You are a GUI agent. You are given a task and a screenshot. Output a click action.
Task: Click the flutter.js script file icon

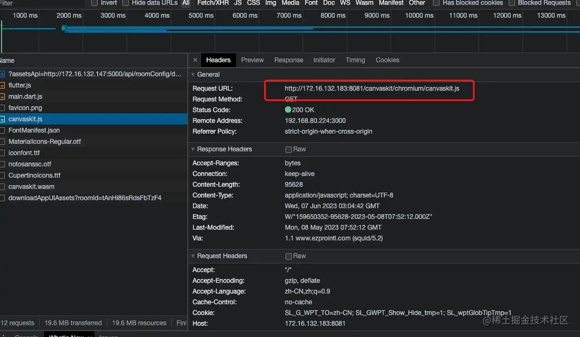(2, 85)
